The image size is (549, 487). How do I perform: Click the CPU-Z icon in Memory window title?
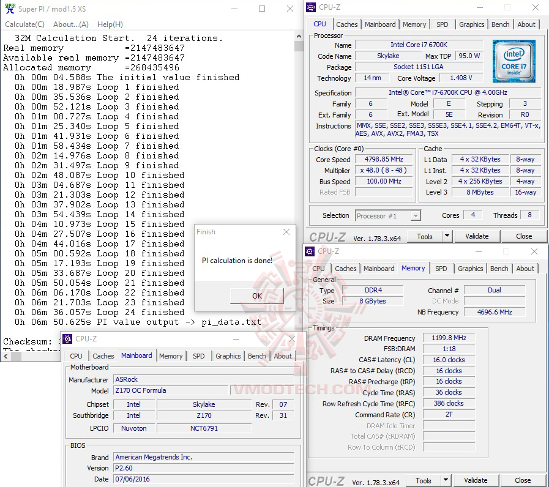click(x=310, y=251)
